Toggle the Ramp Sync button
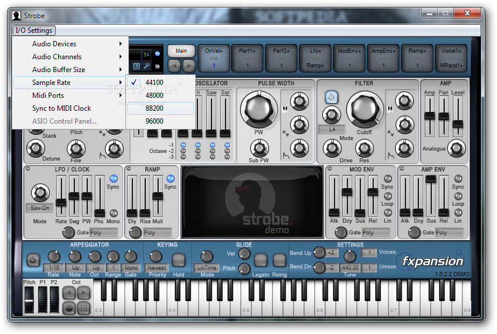 170,179
